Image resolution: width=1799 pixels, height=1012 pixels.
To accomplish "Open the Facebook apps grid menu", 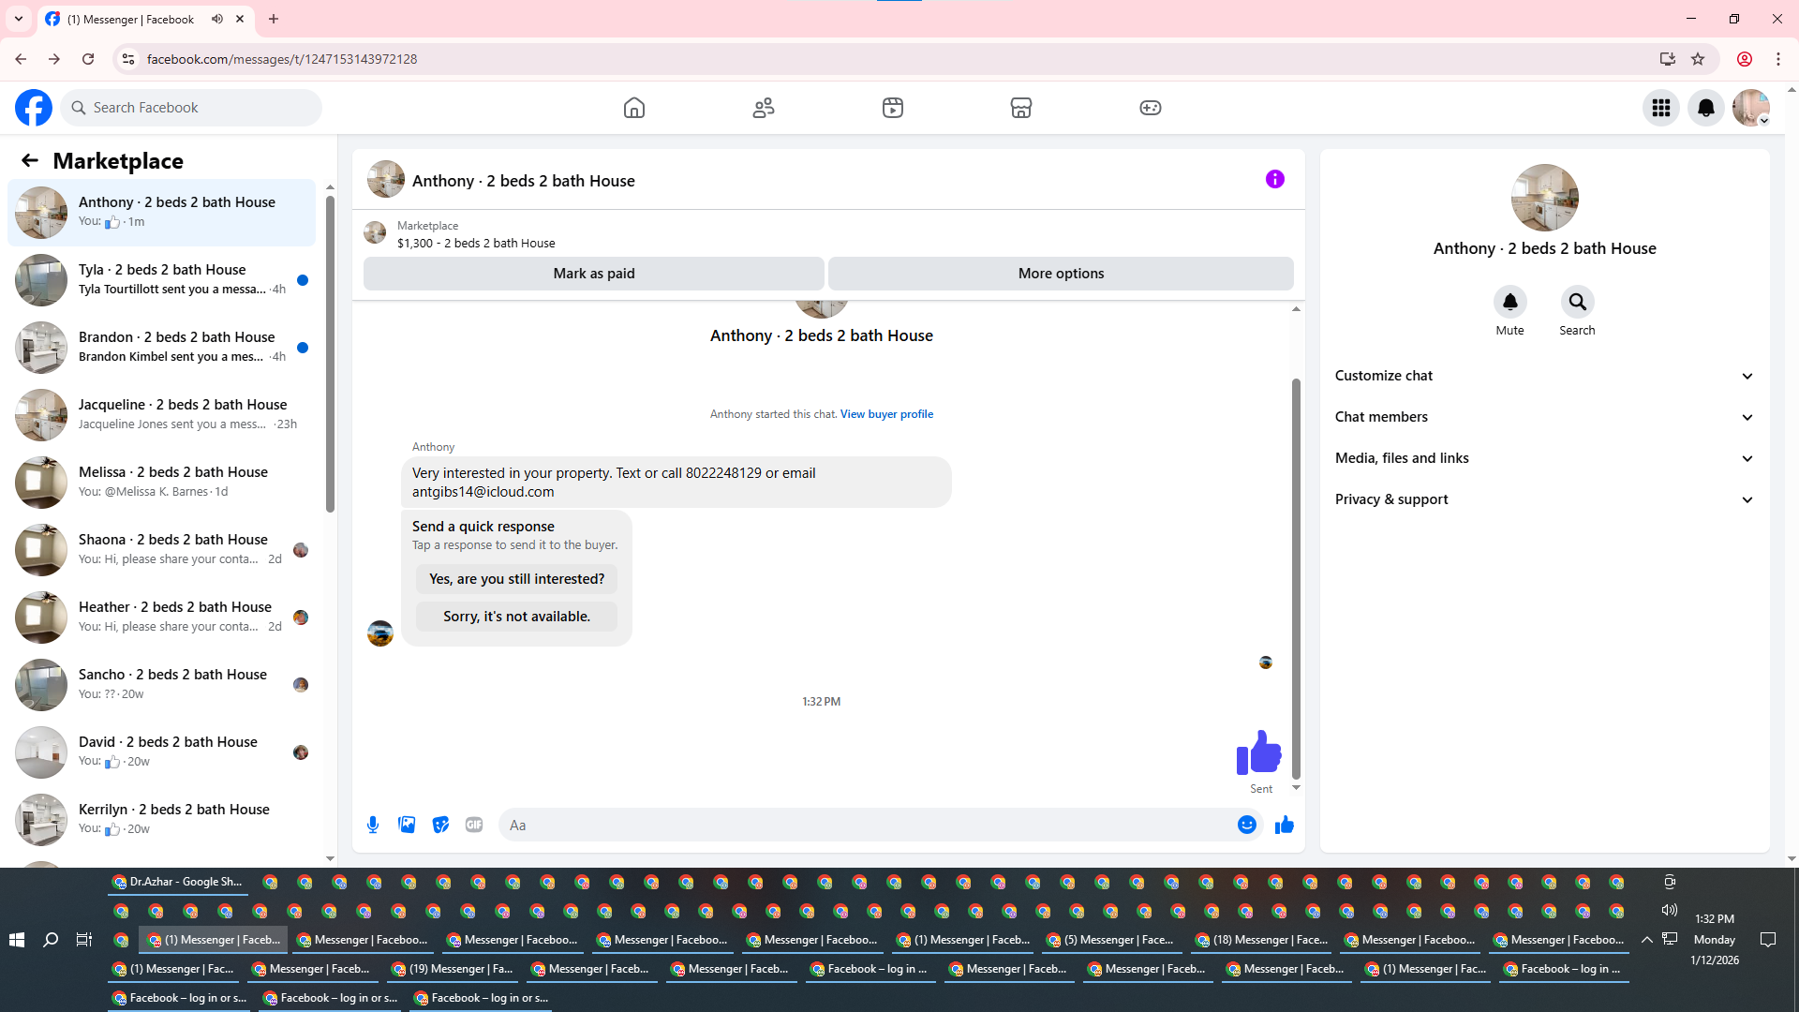I will [x=1660, y=108].
